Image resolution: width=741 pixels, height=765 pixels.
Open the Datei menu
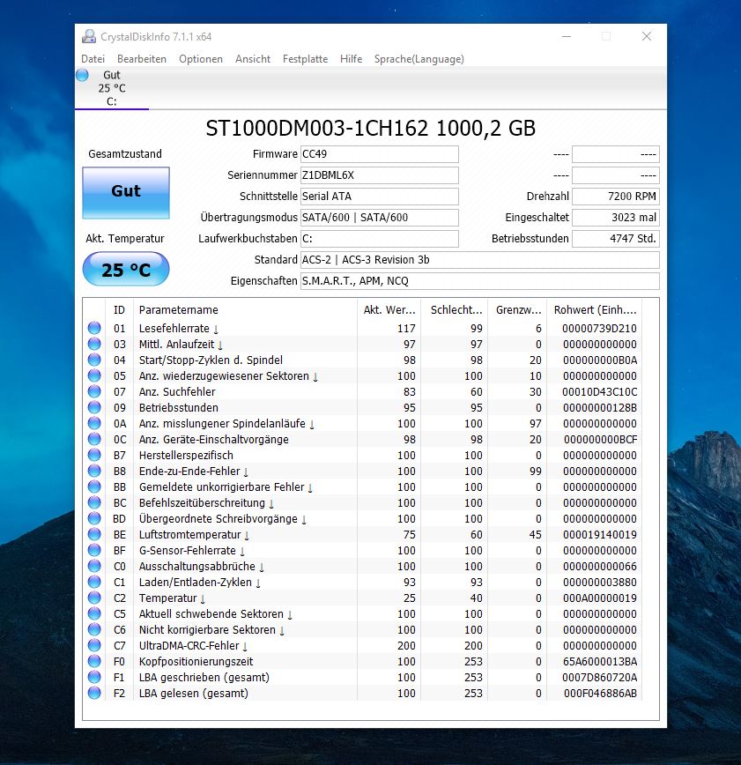(93, 59)
